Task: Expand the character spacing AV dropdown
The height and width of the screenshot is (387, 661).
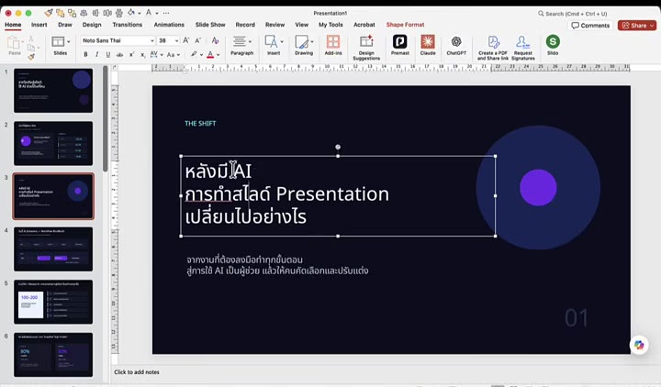Action: tap(162, 55)
